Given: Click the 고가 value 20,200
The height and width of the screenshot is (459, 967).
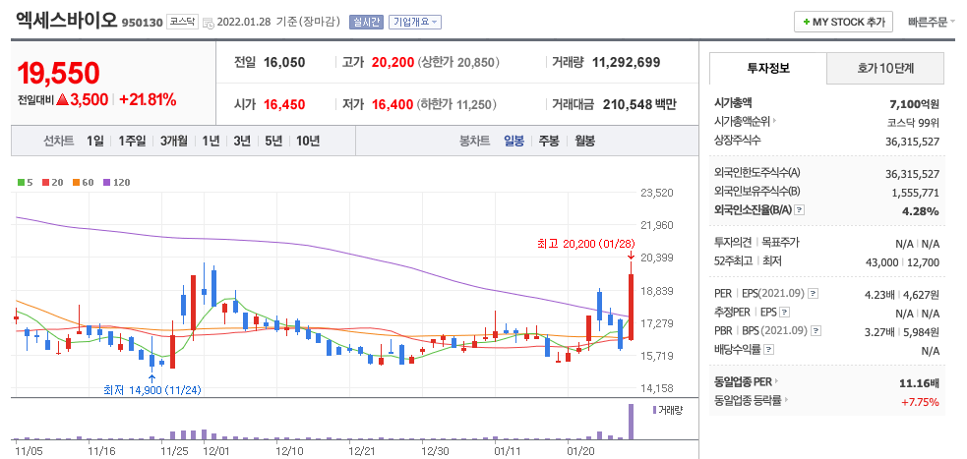Looking at the screenshot, I should point(393,62).
